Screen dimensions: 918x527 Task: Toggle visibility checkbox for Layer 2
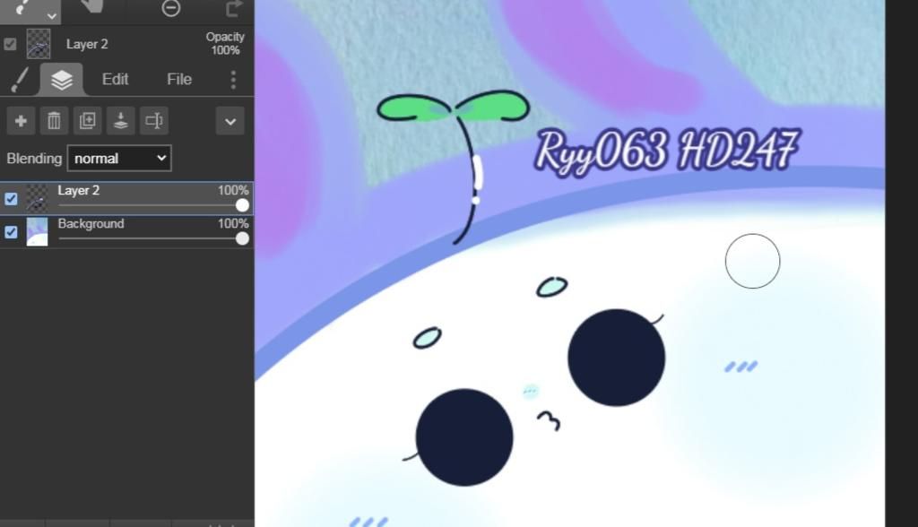[x=11, y=198]
